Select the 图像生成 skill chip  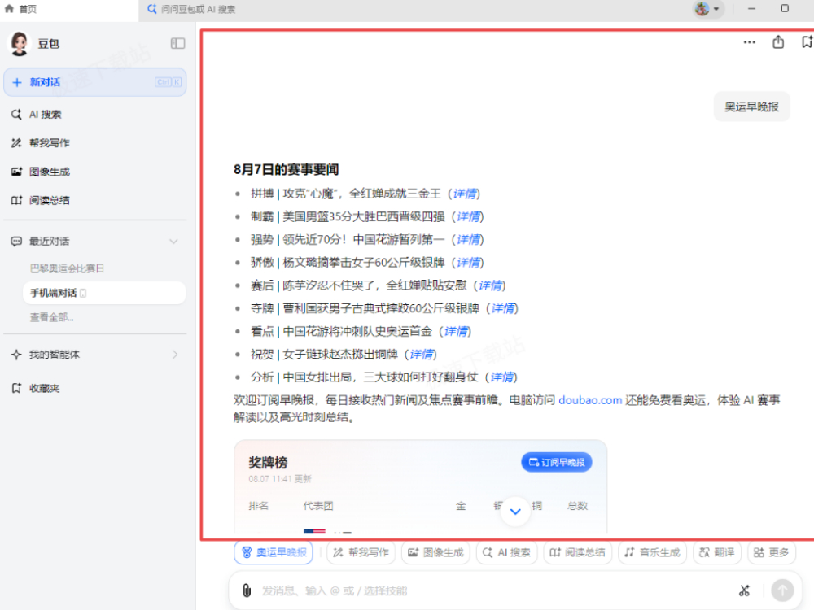point(435,552)
